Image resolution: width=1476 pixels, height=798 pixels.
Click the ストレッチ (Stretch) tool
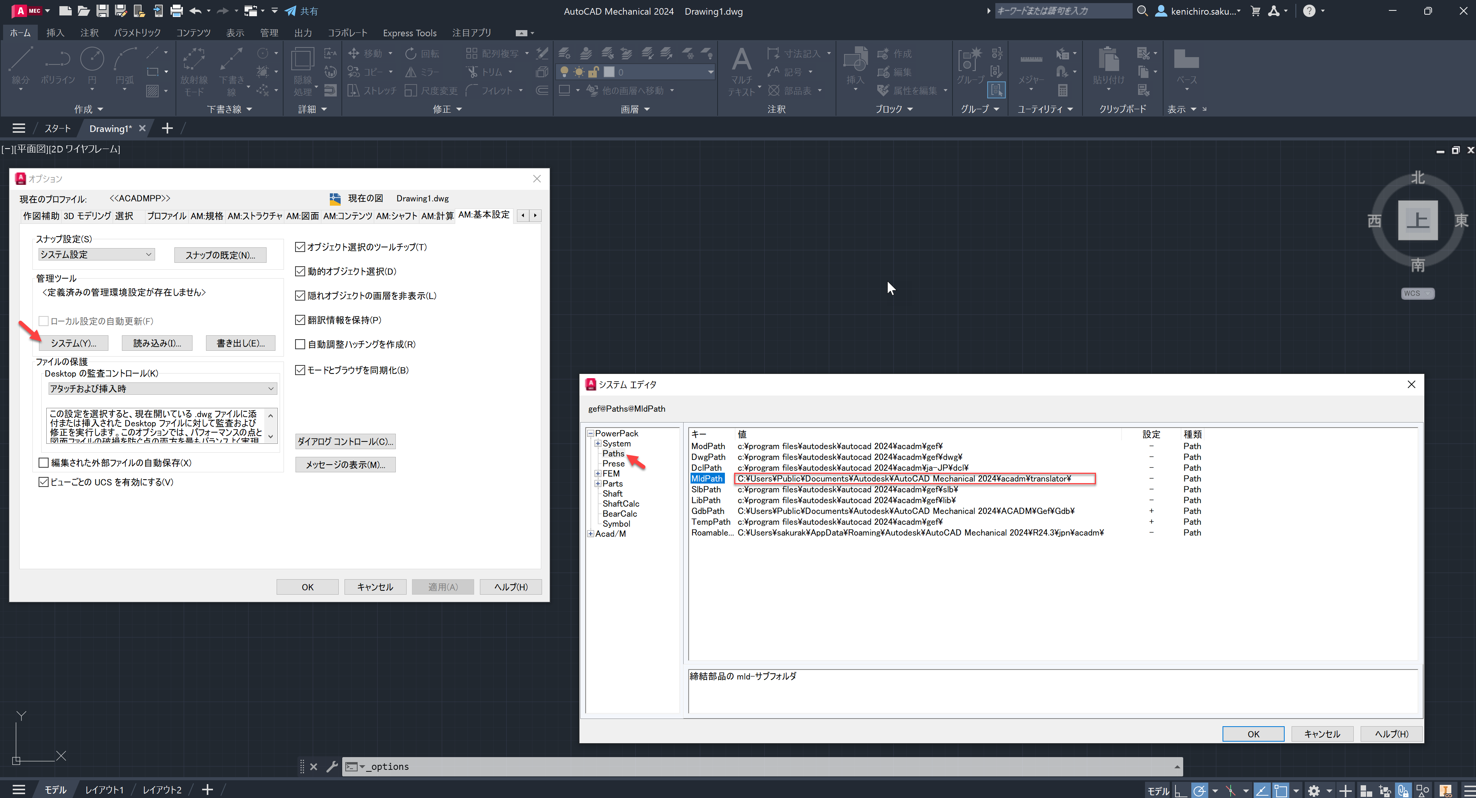point(372,91)
